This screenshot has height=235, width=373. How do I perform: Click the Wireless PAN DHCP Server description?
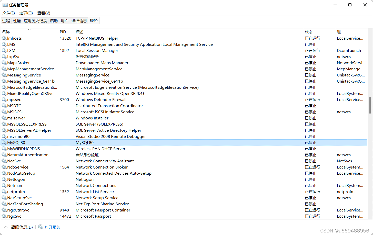tap(100, 149)
